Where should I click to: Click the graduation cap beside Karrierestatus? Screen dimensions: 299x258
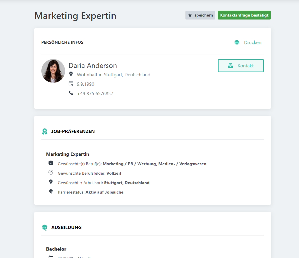click(51, 192)
